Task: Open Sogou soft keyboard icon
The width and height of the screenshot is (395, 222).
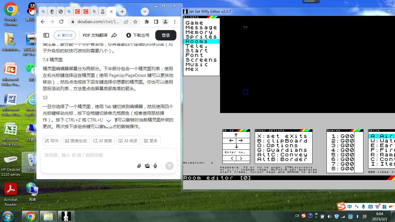Action: [x=370, y=206]
